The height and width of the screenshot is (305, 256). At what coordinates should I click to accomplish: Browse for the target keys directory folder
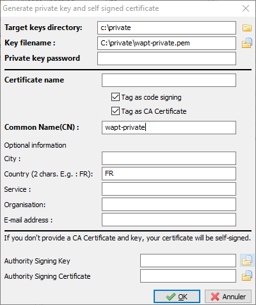(x=247, y=27)
